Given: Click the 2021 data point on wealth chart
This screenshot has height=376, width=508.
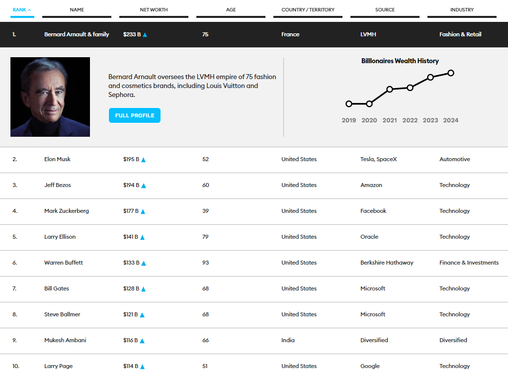Looking at the screenshot, I should (390, 89).
